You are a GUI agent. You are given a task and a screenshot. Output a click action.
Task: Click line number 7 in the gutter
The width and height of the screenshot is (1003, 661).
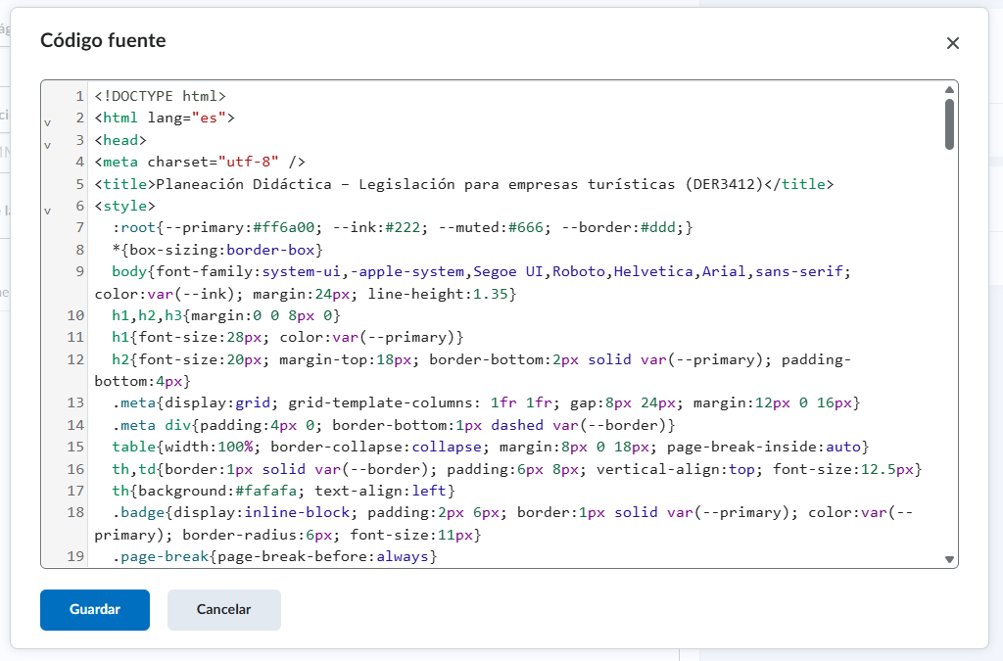(x=78, y=228)
